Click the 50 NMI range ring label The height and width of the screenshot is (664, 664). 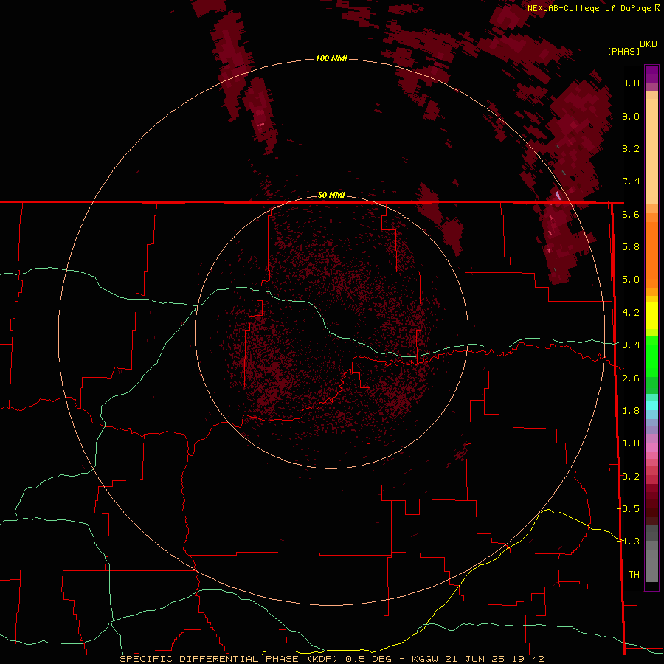pyautogui.click(x=331, y=195)
